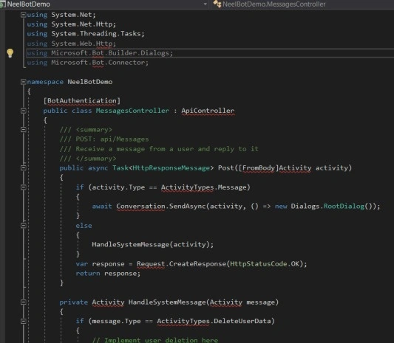394x343 pixels.
Task: Click ActivityTypes.DeleteUserData in the condition
Action: point(214,321)
